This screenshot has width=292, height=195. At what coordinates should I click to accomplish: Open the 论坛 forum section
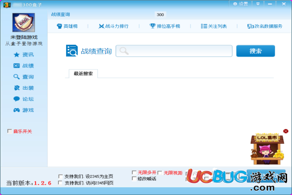pos(24,99)
